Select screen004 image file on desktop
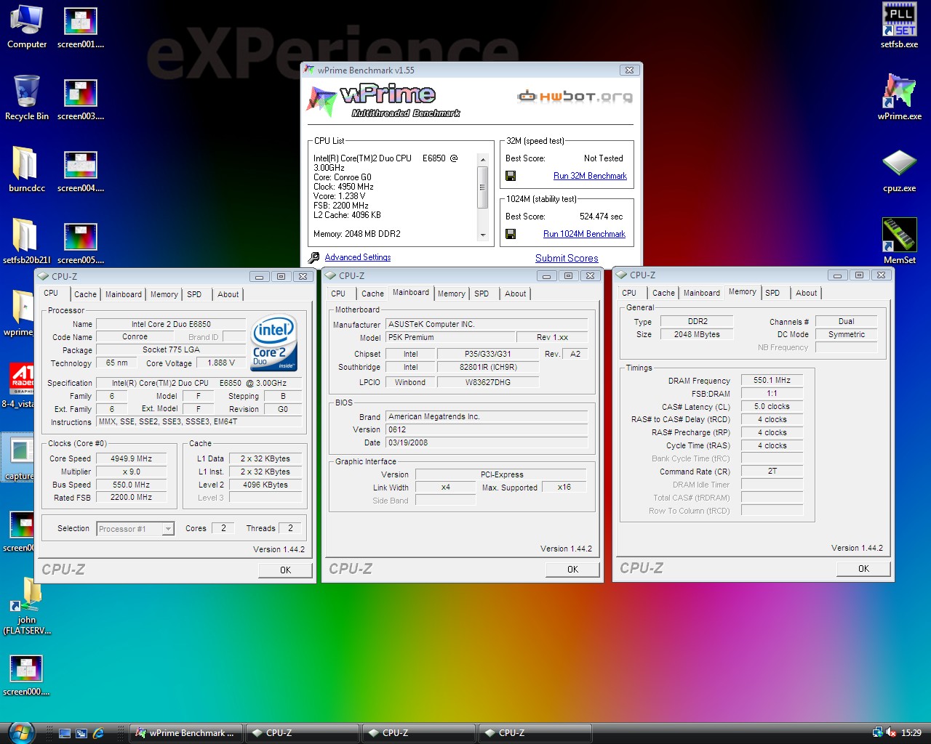The height and width of the screenshot is (744, 931). (81, 169)
